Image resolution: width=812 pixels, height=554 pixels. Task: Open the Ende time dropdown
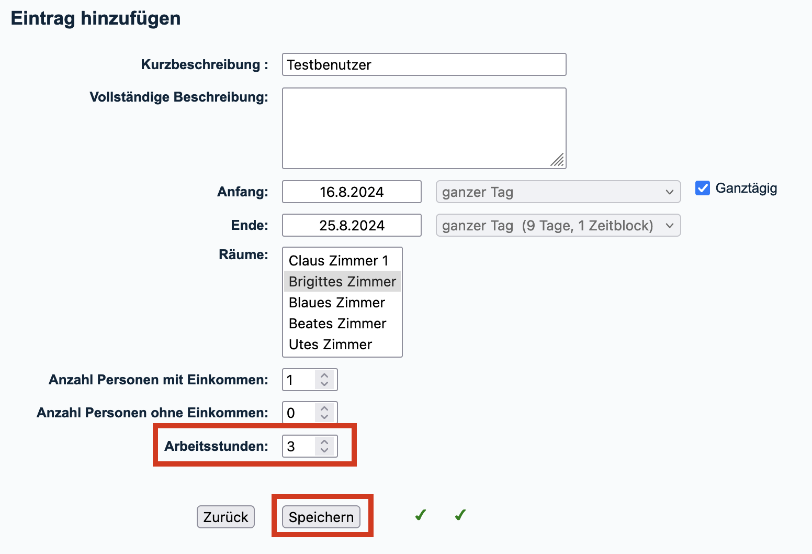click(558, 226)
